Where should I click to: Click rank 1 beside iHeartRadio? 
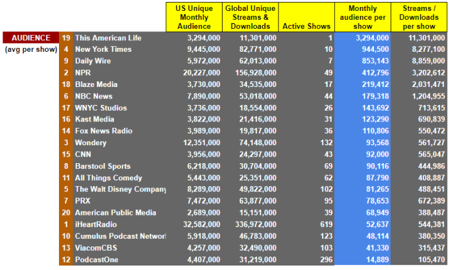(x=66, y=225)
